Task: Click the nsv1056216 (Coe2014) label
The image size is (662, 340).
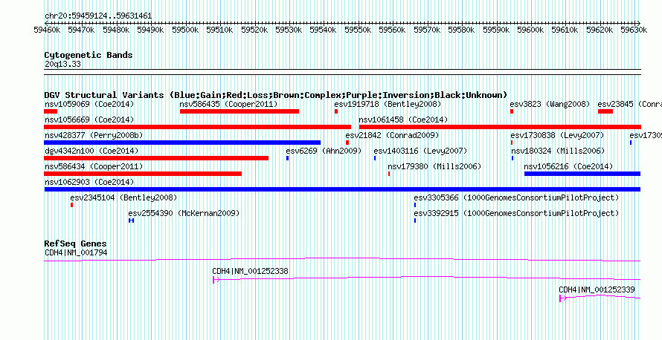Action: coord(568,166)
